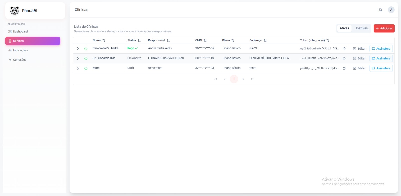Copy token for the teste clinic
401x196 pixels.
click(x=344, y=68)
